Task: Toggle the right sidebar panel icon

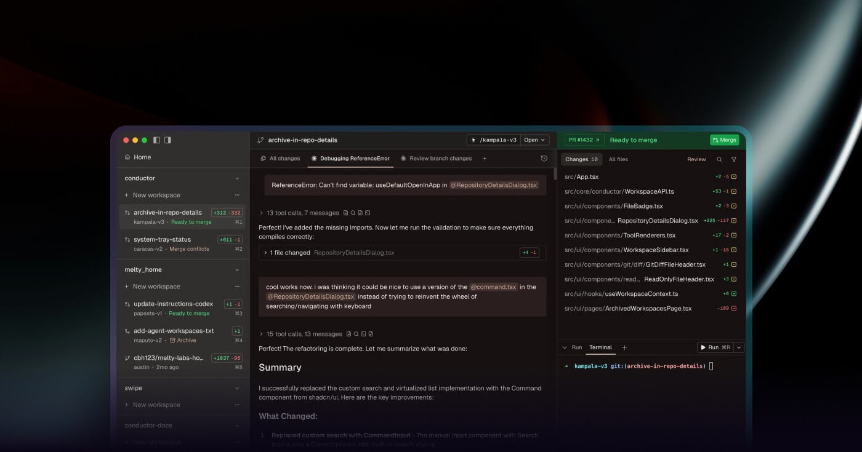Action: pyautogui.click(x=167, y=140)
